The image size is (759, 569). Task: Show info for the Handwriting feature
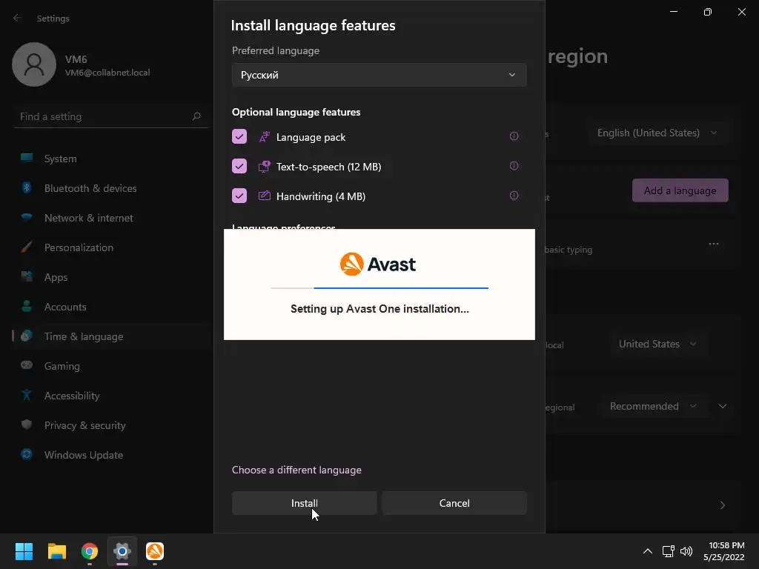click(x=514, y=196)
